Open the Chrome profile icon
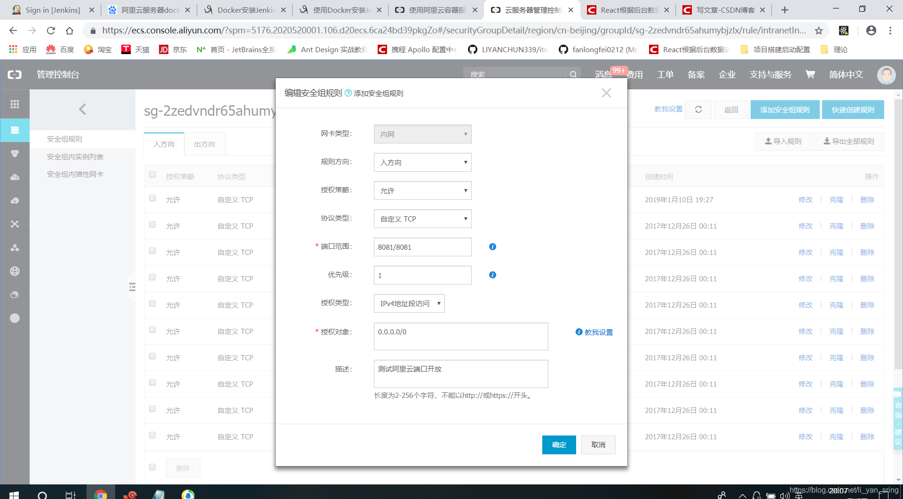Image resolution: width=903 pixels, height=499 pixels. pos(871,31)
